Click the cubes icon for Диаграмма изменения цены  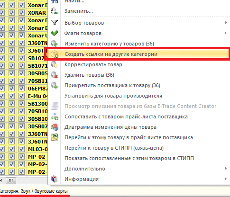(x=55, y=127)
